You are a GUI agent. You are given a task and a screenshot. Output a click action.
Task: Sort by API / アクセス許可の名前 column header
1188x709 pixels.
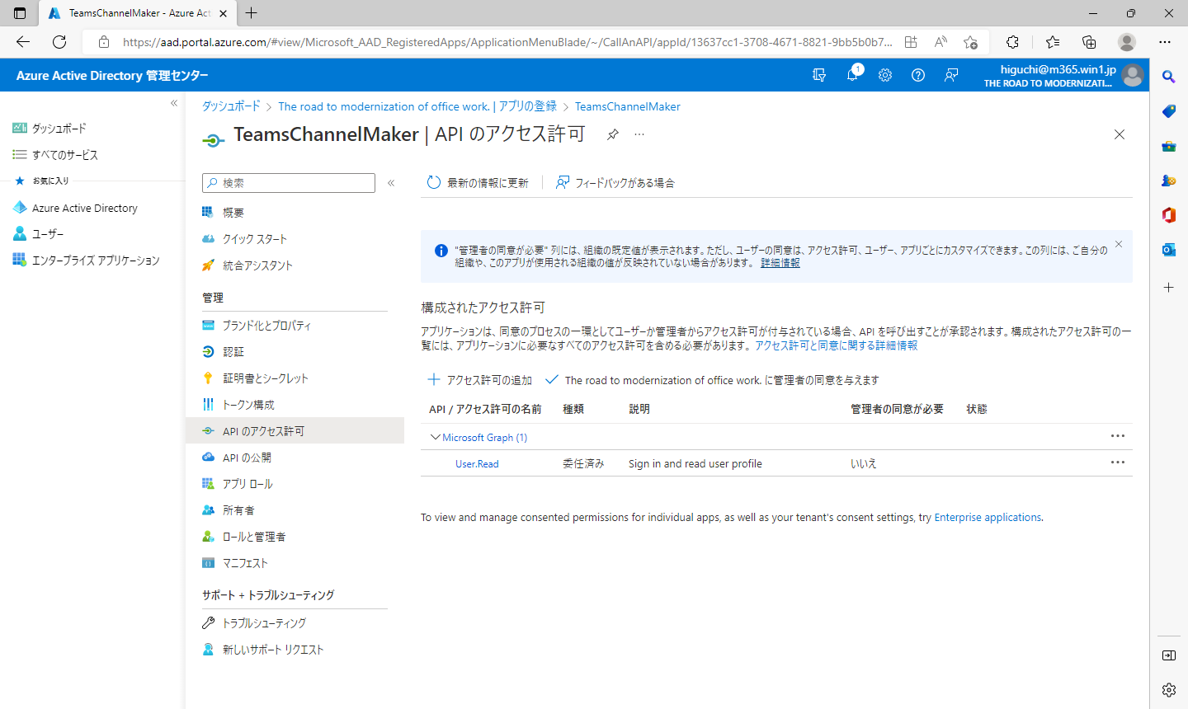pyautogui.click(x=485, y=409)
